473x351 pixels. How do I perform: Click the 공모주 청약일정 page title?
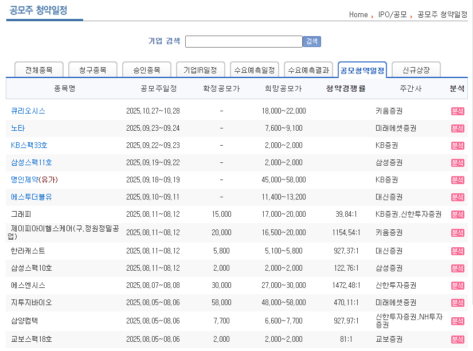coord(38,10)
